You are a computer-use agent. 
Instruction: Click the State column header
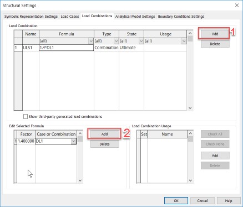point(131,34)
